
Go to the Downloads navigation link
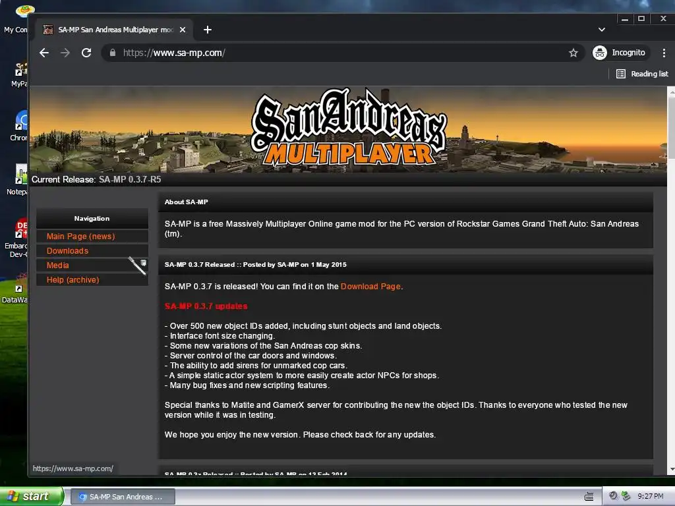pos(67,251)
